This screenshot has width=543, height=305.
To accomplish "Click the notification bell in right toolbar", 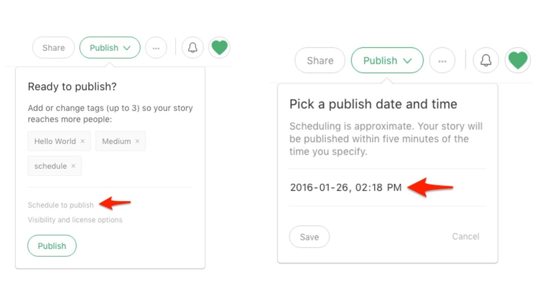I will coord(486,61).
